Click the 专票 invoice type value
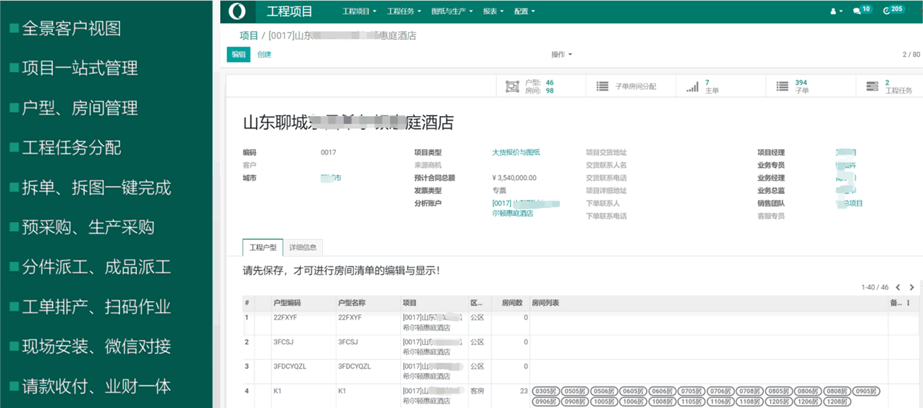923x408 pixels. click(499, 190)
